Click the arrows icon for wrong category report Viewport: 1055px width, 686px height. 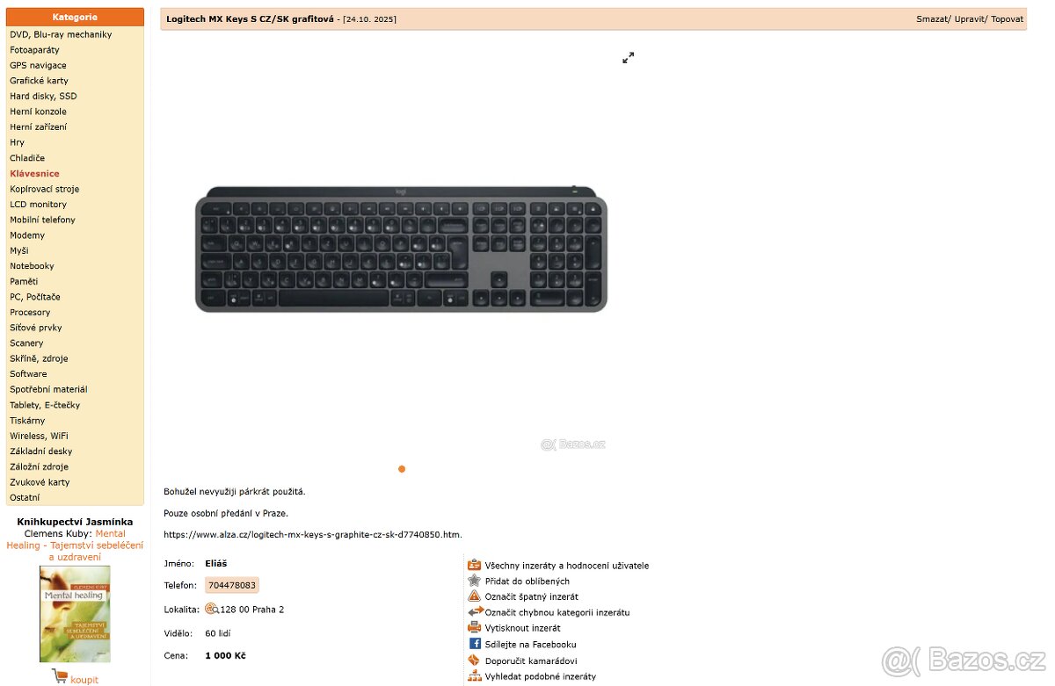[476, 611]
